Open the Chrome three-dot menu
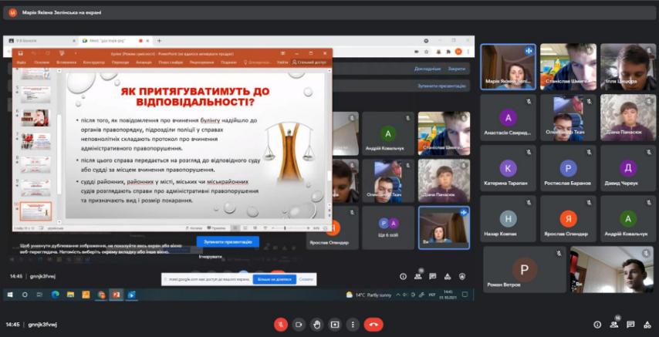 click(x=468, y=51)
